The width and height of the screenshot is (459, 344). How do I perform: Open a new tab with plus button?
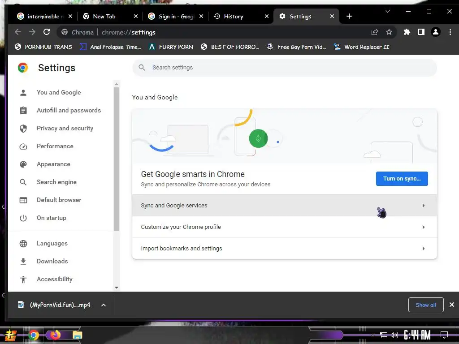[x=349, y=17]
